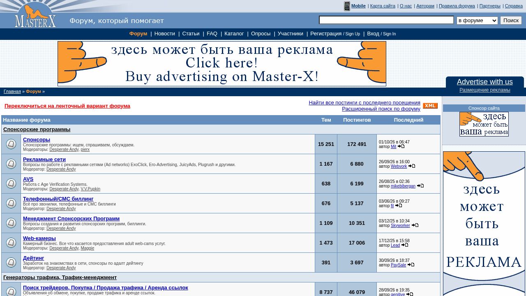Open Расширенный поиск по форуму
The width and height of the screenshot is (526, 296).
(381, 109)
